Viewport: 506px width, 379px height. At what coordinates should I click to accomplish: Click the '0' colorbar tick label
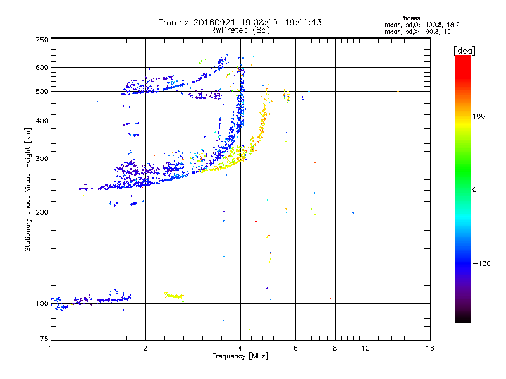tap(474, 189)
